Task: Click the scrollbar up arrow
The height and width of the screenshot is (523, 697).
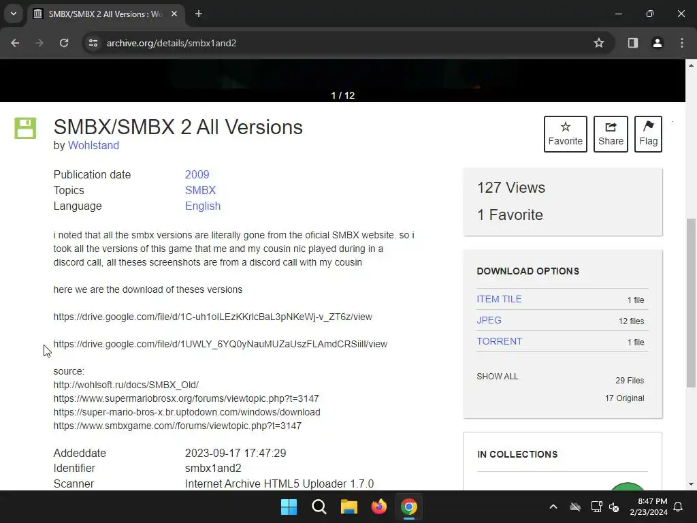Action: coord(691,65)
